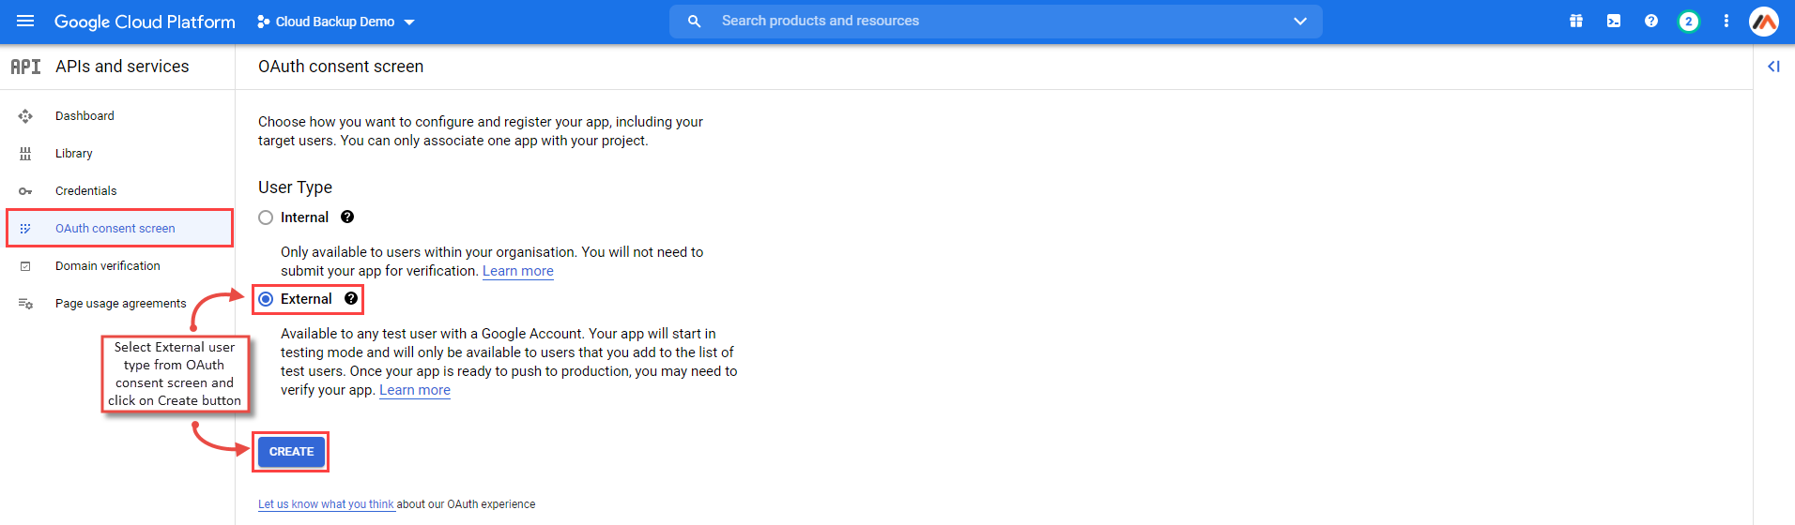Click the CREATE button
The width and height of the screenshot is (1795, 525).
291,452
